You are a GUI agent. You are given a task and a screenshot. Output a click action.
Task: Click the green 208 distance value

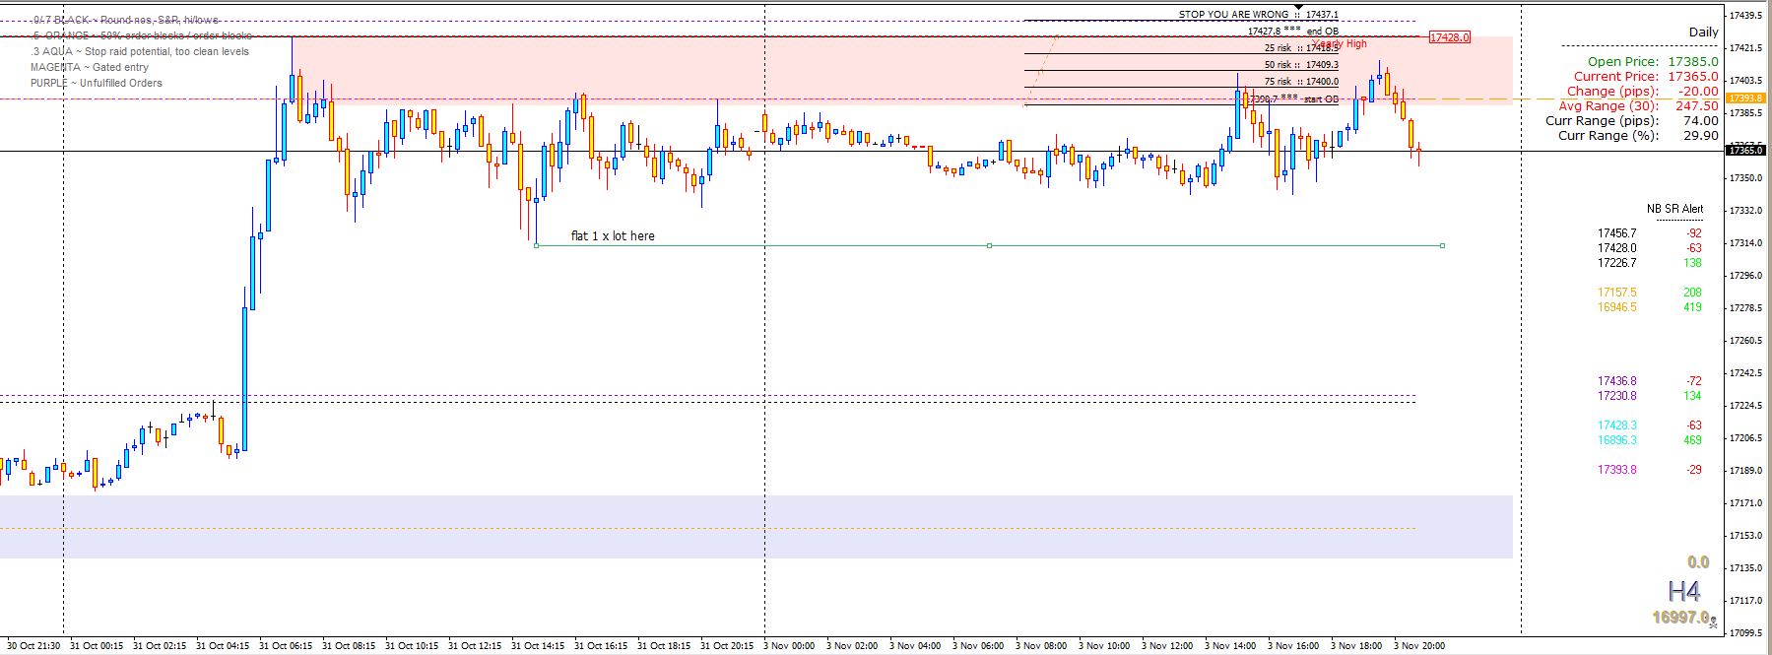coord(1693,293)
